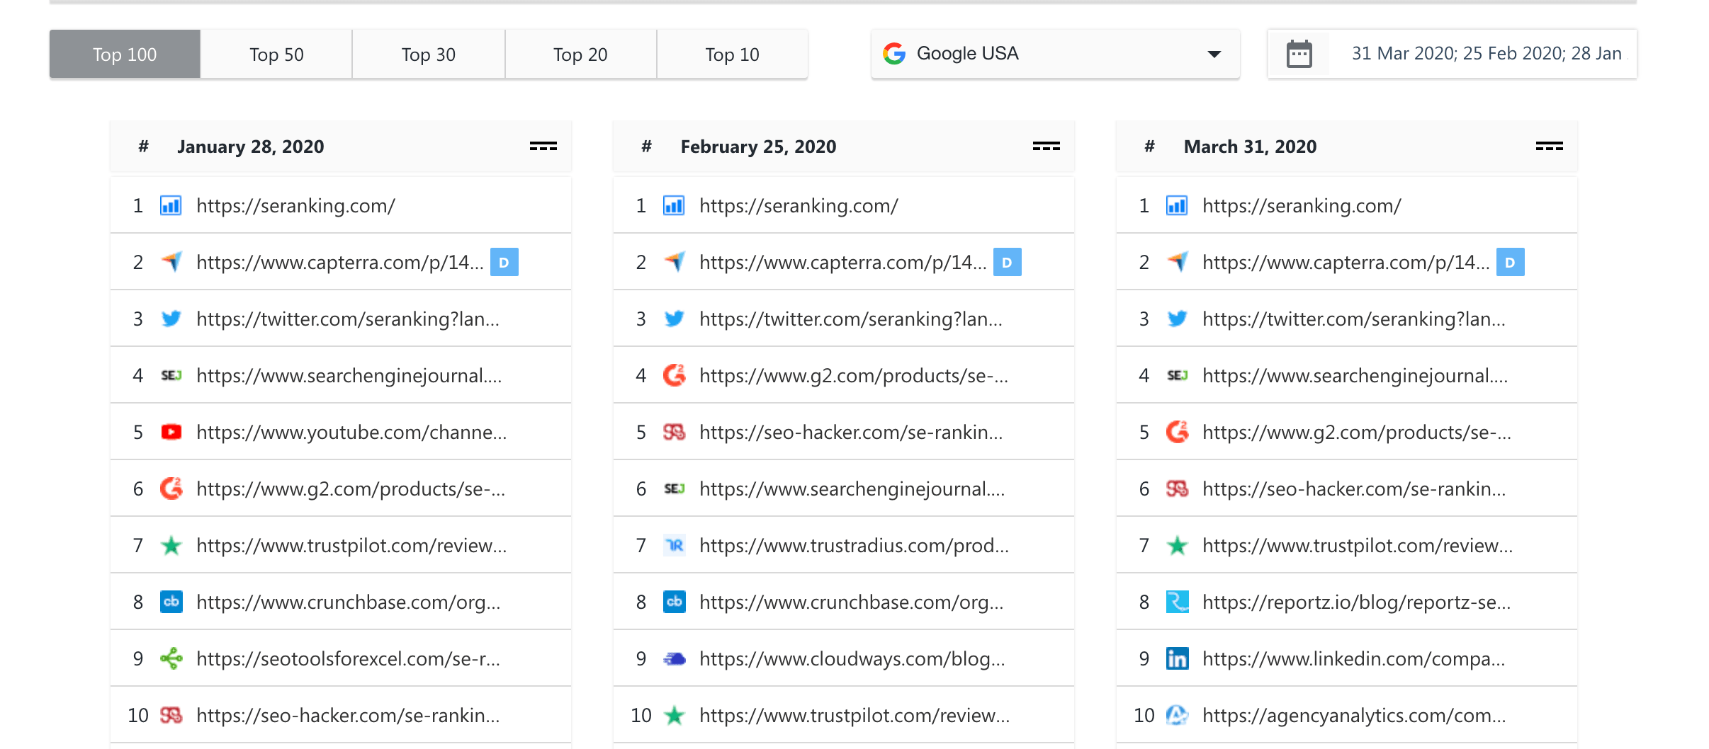
Task: Open January https://seranking.com/ link
Action: 295,205
